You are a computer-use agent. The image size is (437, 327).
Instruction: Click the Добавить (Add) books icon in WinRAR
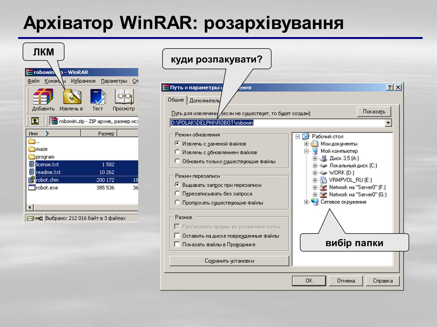[x=43, y=97]
